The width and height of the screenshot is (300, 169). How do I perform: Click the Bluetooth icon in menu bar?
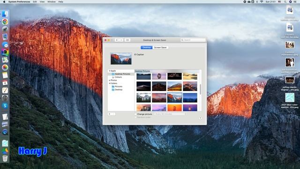[x=257, y=2]
